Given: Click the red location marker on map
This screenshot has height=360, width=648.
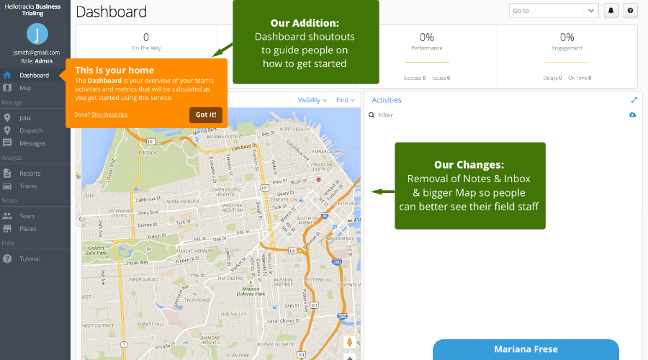Looking at the screenshot, I should point(318,179).
